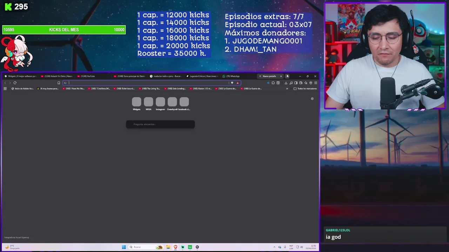Viewport: 449px width, 252px height.
Task: Switch to Tema principal de Dientes tab
Action: click(130, 76)
